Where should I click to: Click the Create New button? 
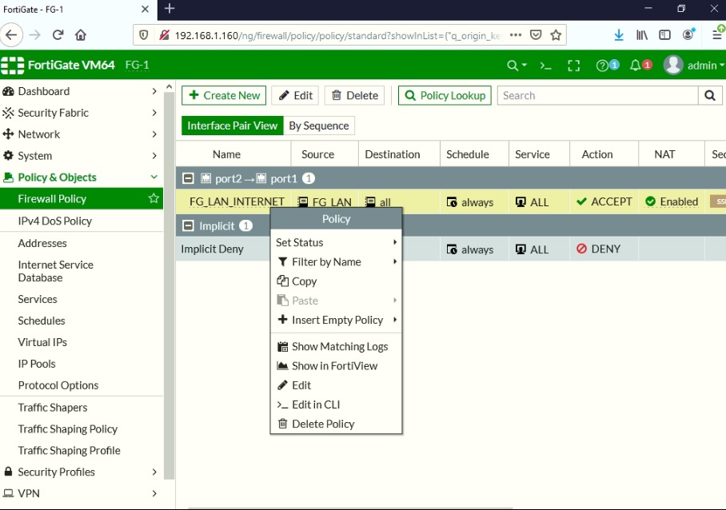(x=223, y=95)
